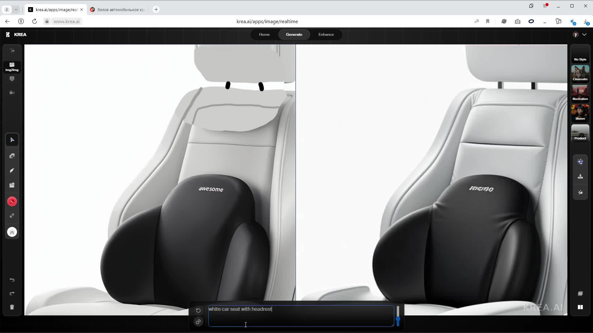The height and width of the screenshot is (333, 593).
Task: Download the generated image
Action: click(x=580, y=177)
